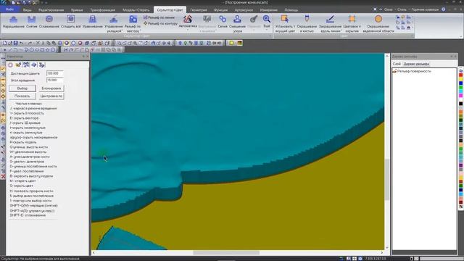Click the red X icon in left sidebar
The image size is (464, 261).
point(3,176)
